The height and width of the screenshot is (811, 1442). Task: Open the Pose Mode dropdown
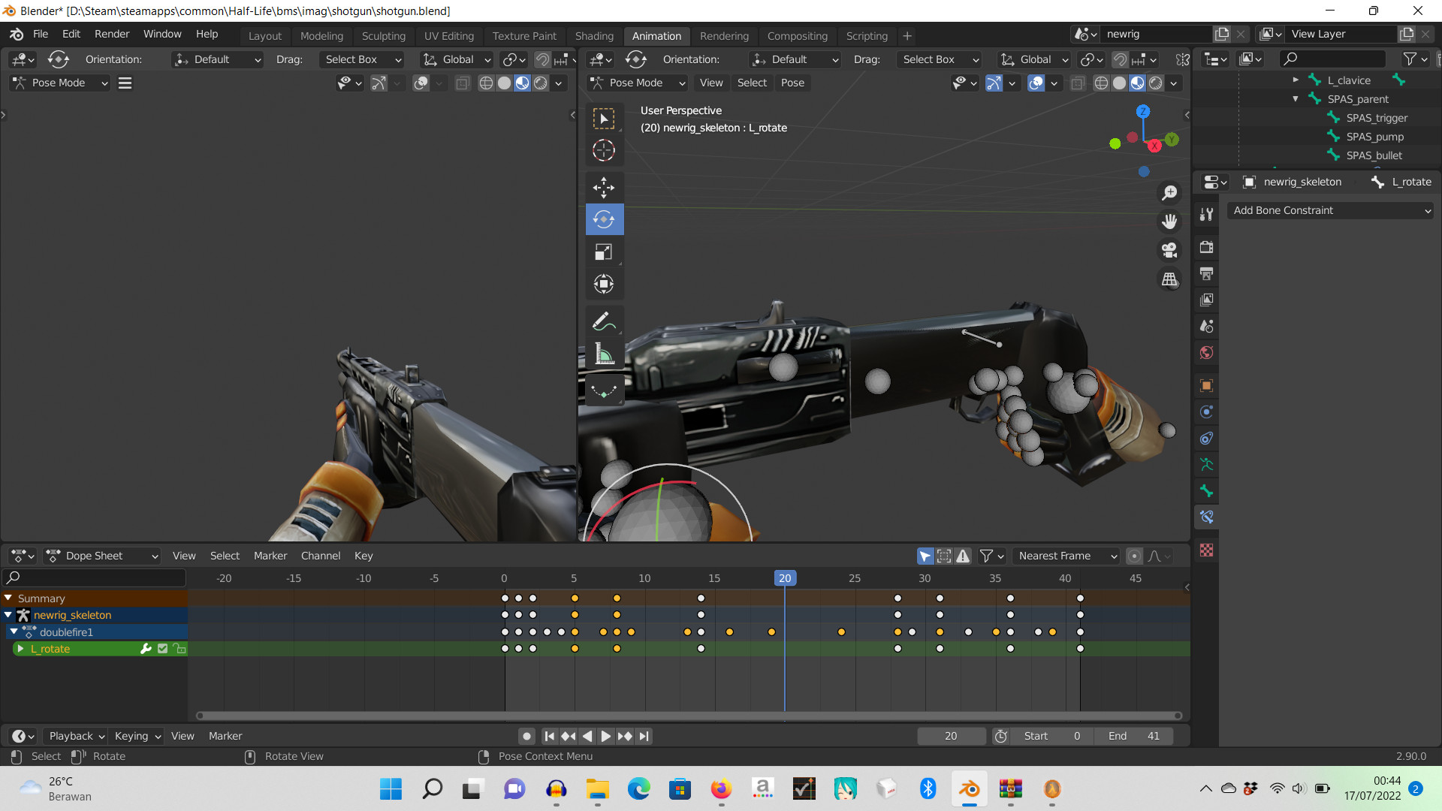[x=637, y=83]
